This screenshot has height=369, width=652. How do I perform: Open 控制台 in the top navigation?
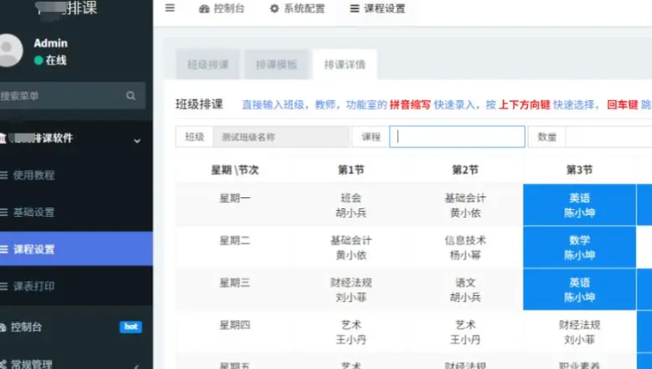tap(223, 9)
